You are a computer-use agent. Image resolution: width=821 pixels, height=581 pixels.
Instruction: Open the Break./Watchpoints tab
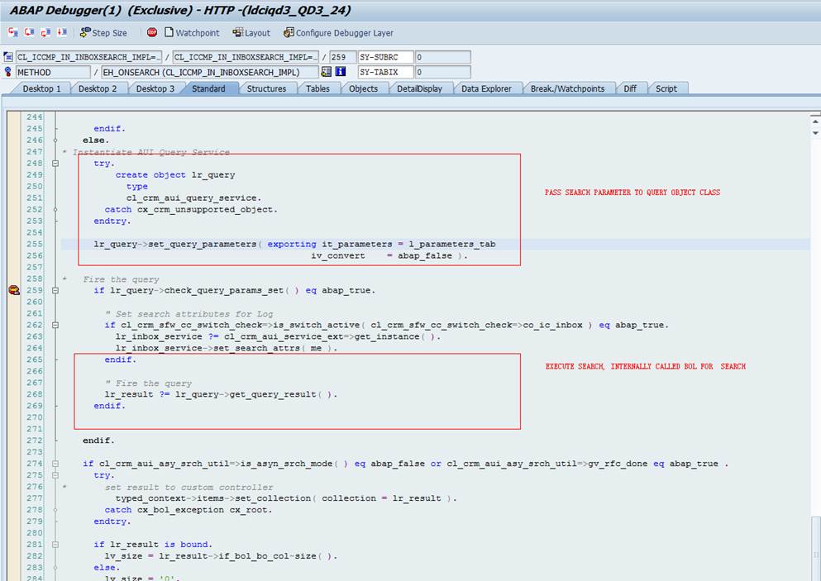(x=567, y=88)
